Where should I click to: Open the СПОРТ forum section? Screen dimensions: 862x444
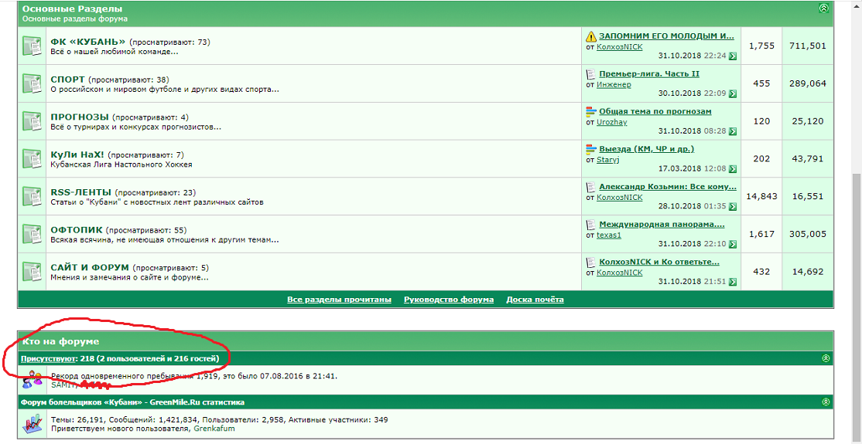(x=67, y=80)
